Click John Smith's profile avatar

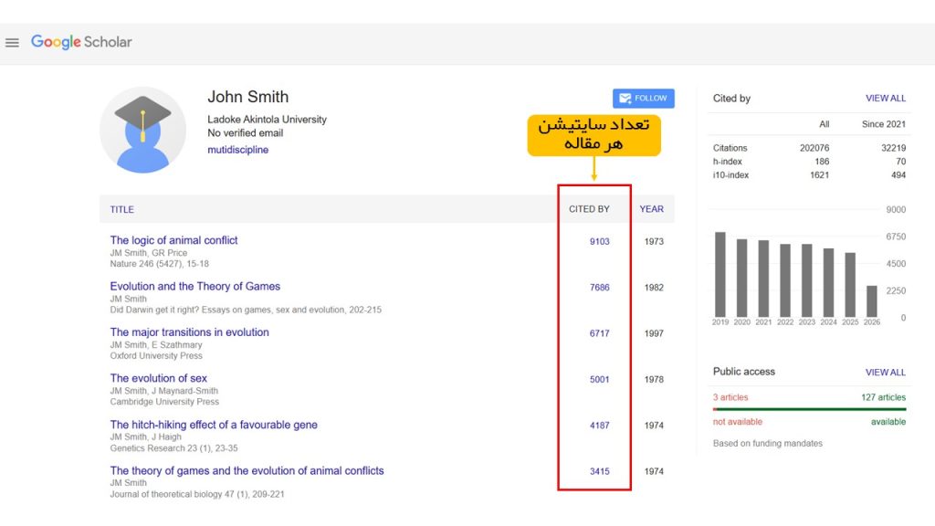142,130
